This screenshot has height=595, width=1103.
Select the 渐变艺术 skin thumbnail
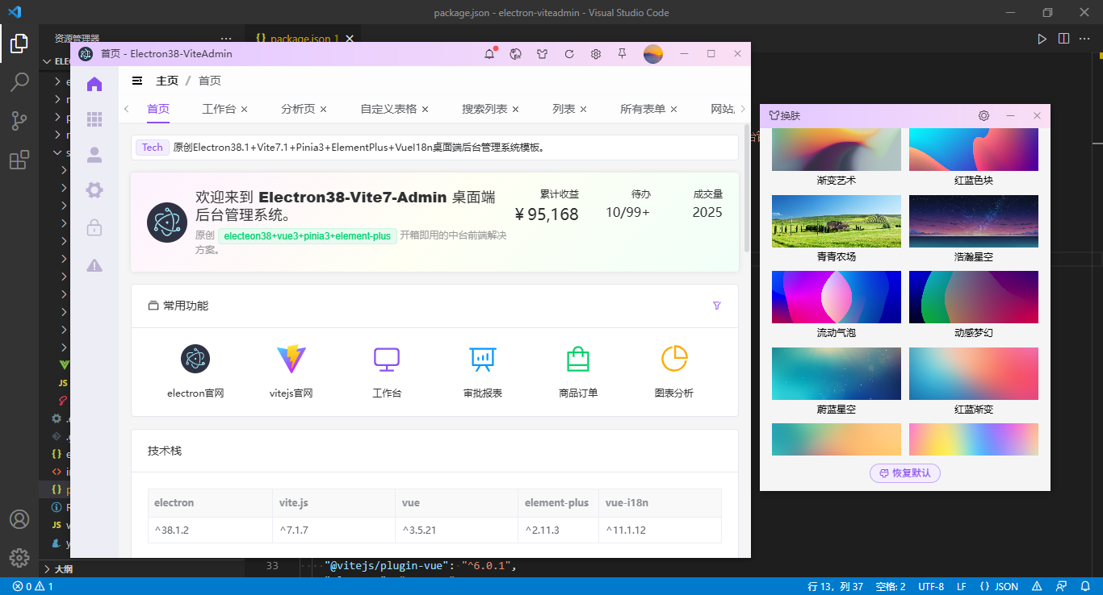click(x=837, y=150)
